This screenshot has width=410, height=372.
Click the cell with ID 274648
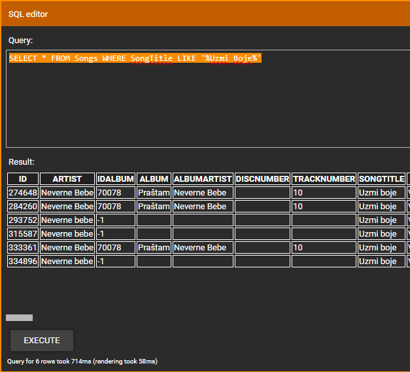point(23,193)
